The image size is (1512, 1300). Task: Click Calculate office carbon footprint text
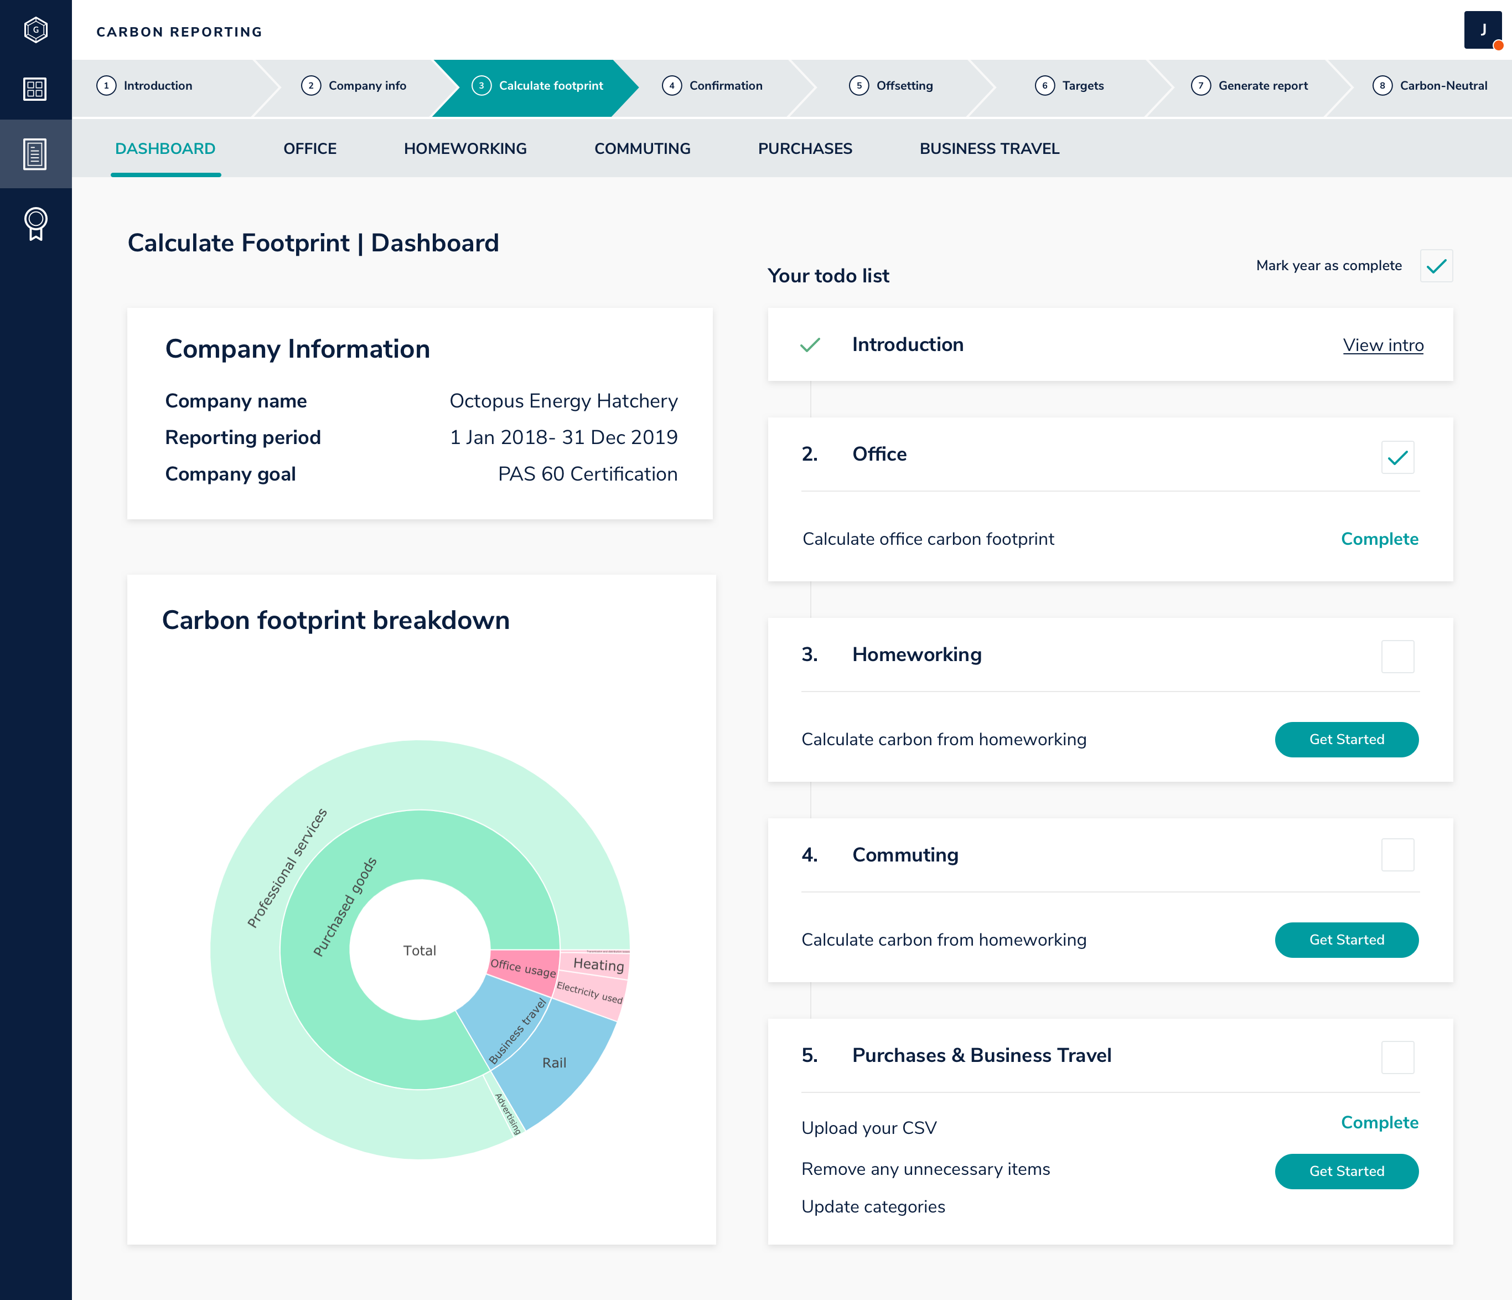click(928, 539)
